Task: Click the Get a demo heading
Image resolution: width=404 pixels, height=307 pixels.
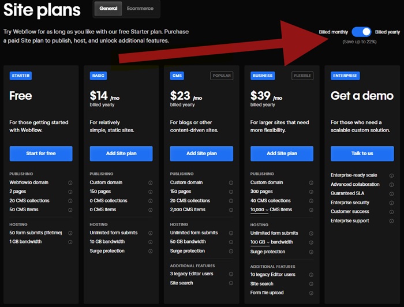Action: 362,96
